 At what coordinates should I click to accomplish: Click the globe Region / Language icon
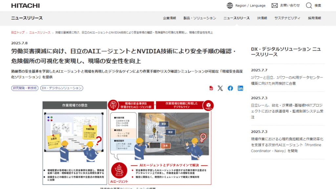[x=230, y=6]
